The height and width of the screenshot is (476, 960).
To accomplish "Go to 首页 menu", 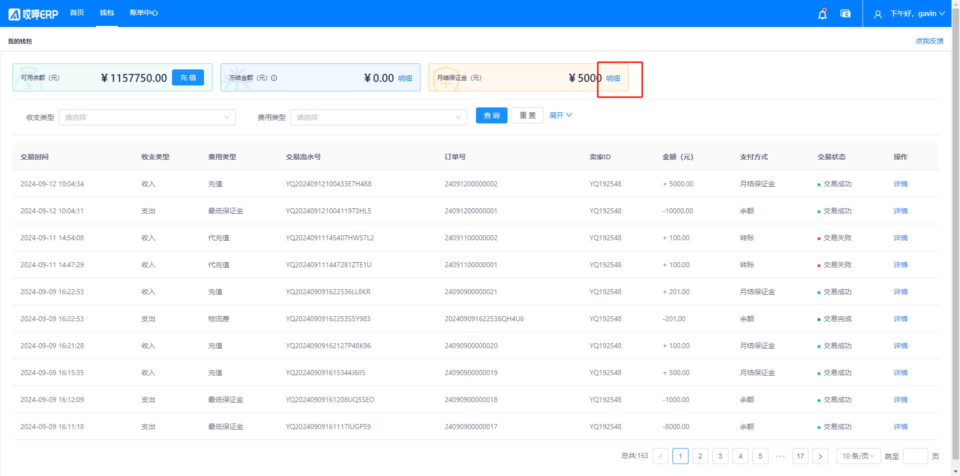I will point(77,13).
